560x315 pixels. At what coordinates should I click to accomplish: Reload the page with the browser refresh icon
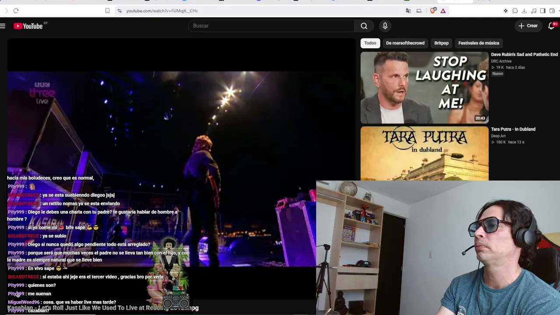pyautogui.click(x=16, y=10)
